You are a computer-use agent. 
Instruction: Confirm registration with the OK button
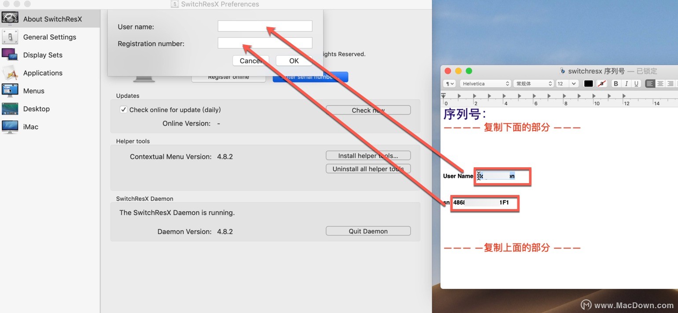(294, 61)
